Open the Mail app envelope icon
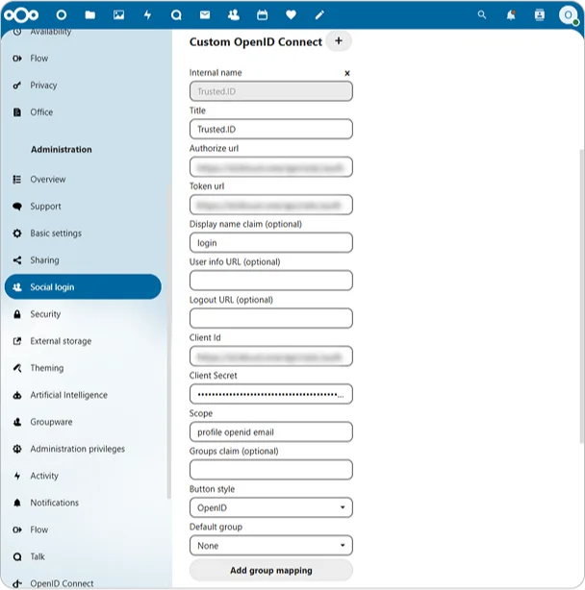Viewport: 585px width, 590px height. click(x=205, y=15)
